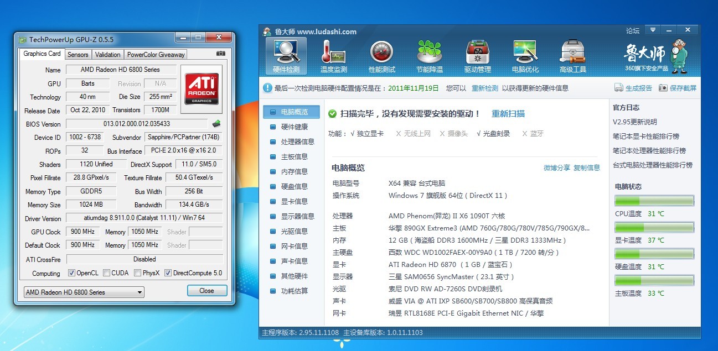Viewport: 718px width, 351px height.
Task: Open V2.95更新说明 update notes
Action: 635,122
